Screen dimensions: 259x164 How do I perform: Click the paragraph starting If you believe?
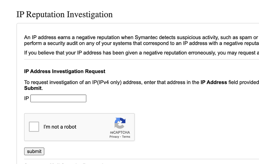point(142,53)
